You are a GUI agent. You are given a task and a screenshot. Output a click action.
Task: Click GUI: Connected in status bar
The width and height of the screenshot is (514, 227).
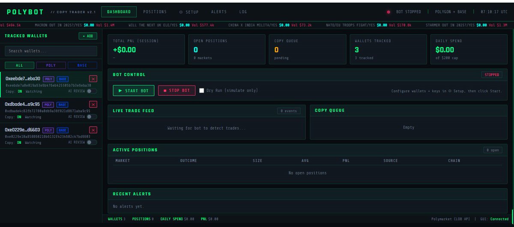493,219
